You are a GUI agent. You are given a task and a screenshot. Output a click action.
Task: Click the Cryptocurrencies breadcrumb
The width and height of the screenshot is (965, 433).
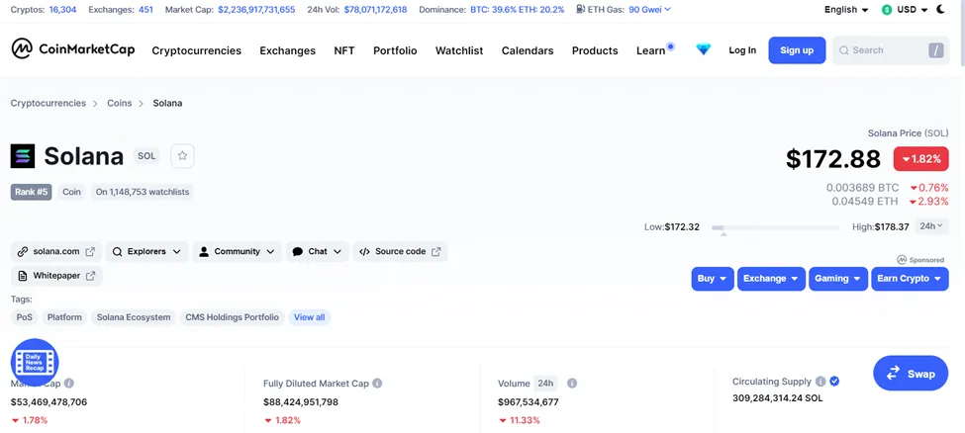point(48,104)
